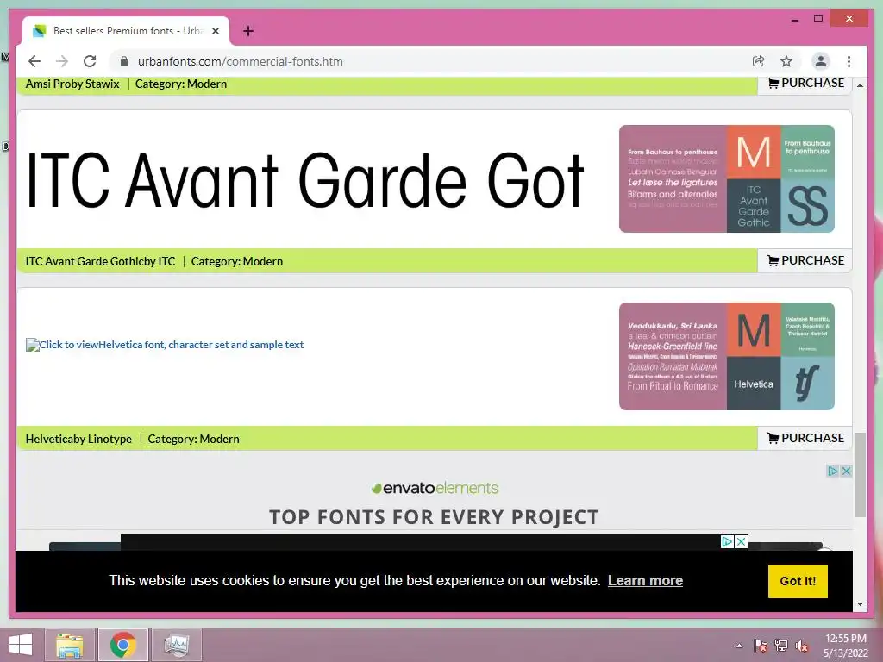The height and width of the screenshot is (662, 883).
Task: Click the padlock site info icon
Action: pyautogui.click(x=124, y=61)
